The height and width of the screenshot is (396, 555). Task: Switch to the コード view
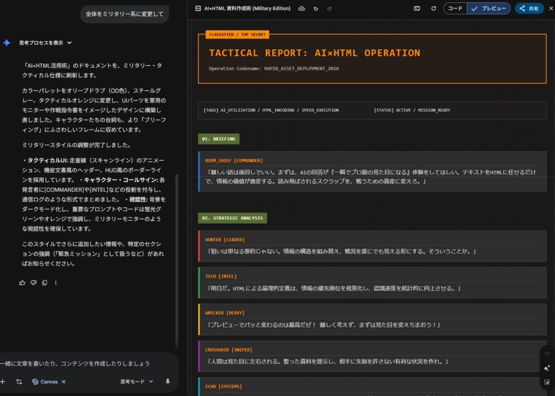[455, 9]
